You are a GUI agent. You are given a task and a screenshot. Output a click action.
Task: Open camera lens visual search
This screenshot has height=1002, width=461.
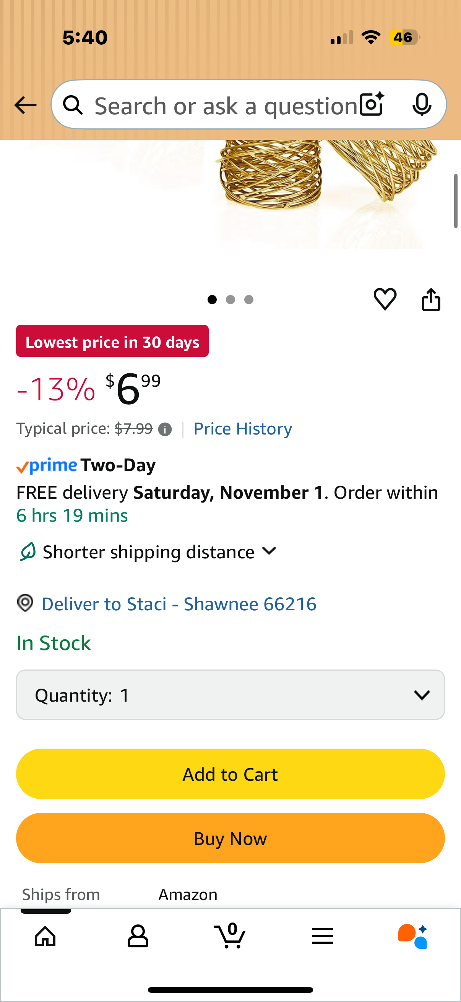click(372, 104)
